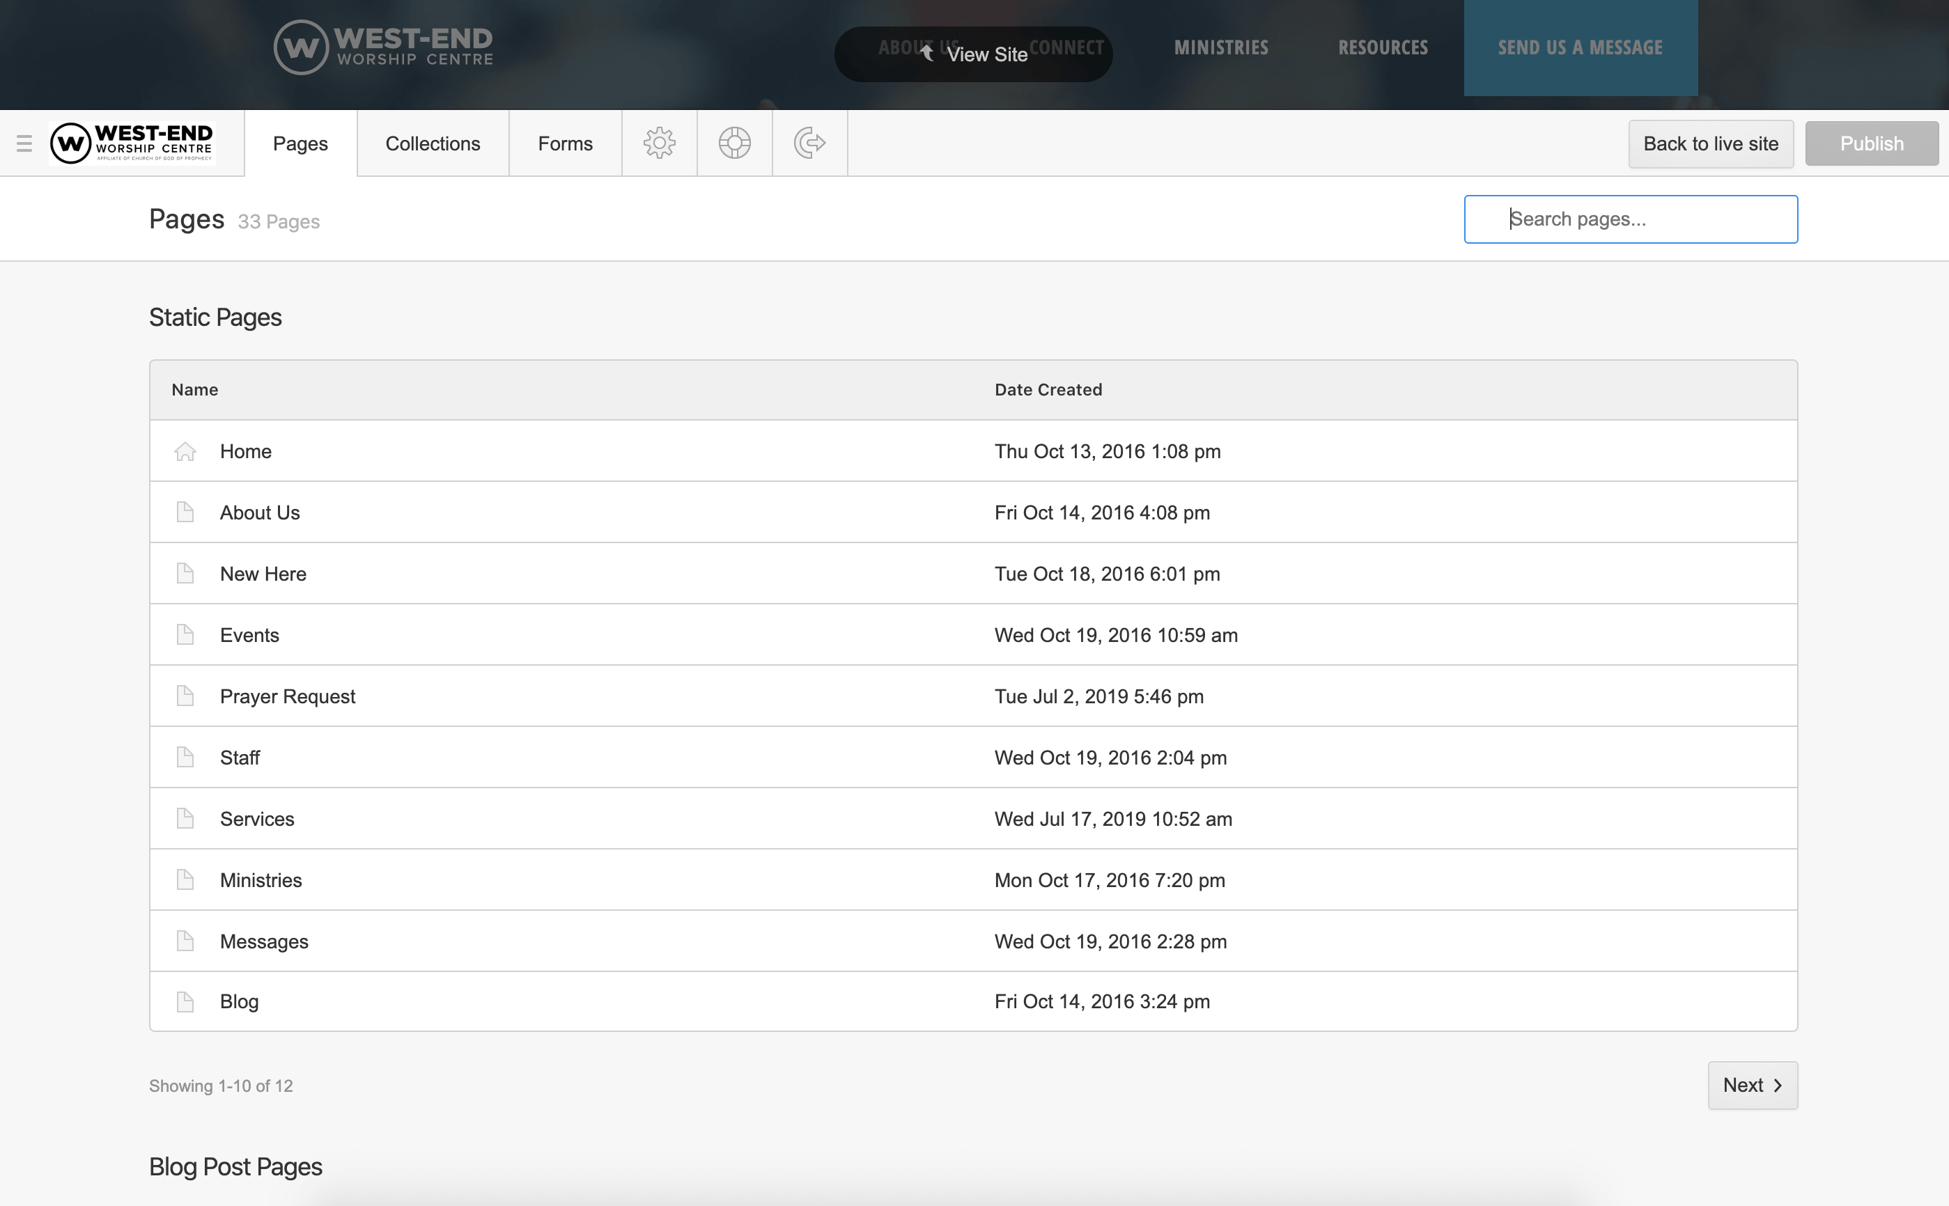Click the Static Pages heading
The height and width of the screenshot is (1206, 1949).
[215, 318]
